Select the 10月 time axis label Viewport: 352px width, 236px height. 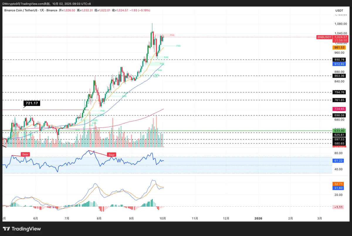(x=163, y=218)
